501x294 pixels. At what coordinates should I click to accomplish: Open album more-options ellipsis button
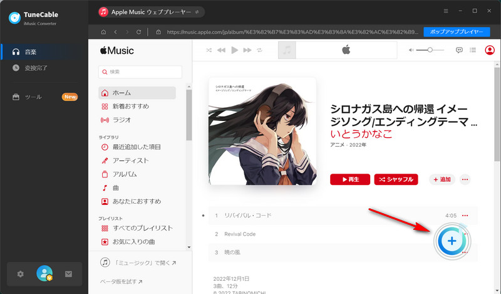(x=465, y=179)
